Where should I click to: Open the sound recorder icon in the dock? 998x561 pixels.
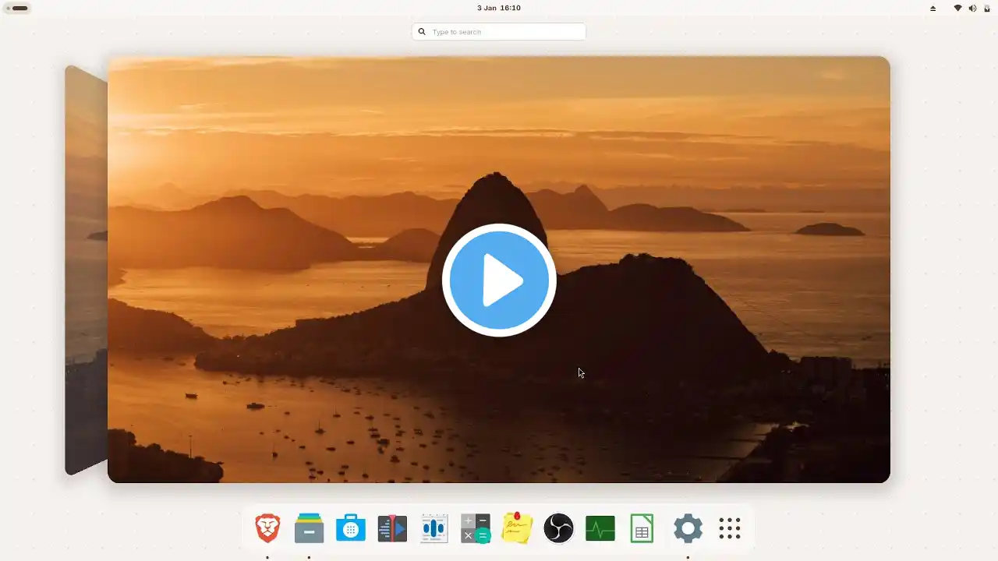434,528
